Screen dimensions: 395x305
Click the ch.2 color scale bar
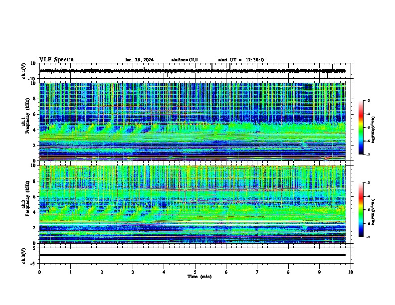point(361,210)
